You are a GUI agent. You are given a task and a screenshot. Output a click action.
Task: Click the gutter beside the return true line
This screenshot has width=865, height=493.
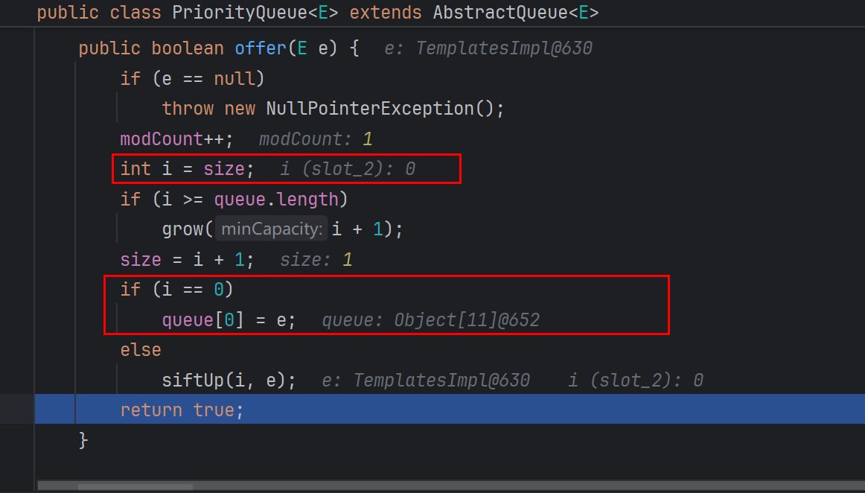click(16, 410)
